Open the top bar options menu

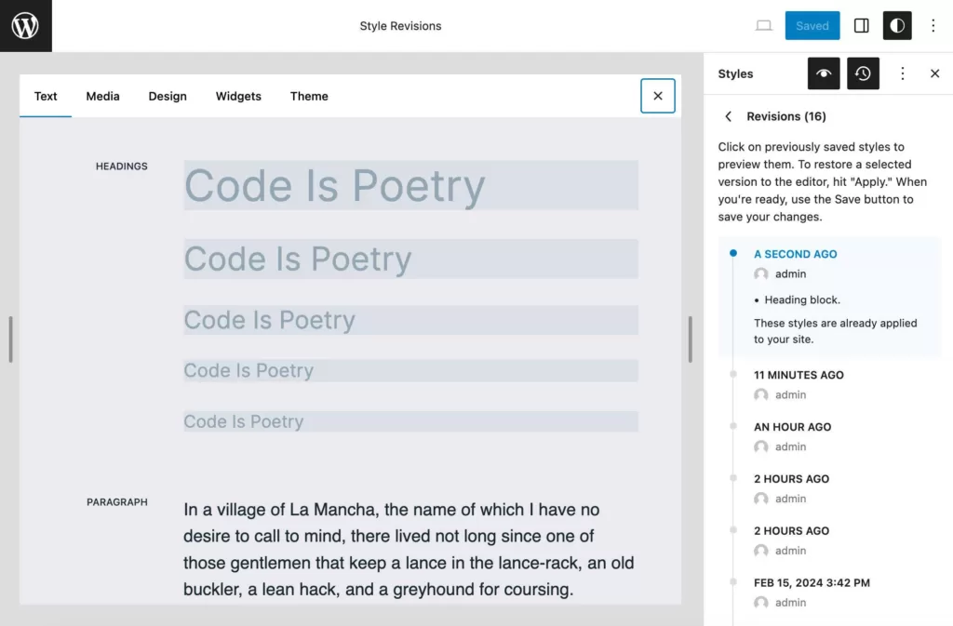point(933,26)
